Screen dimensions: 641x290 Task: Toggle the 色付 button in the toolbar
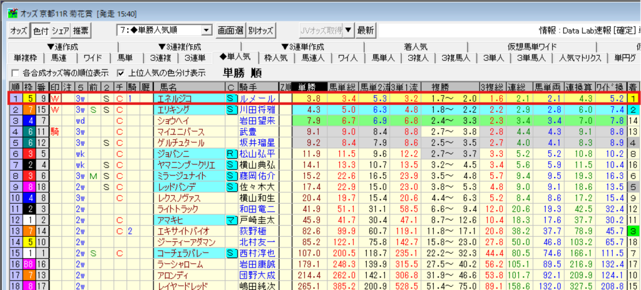[40, 30]
